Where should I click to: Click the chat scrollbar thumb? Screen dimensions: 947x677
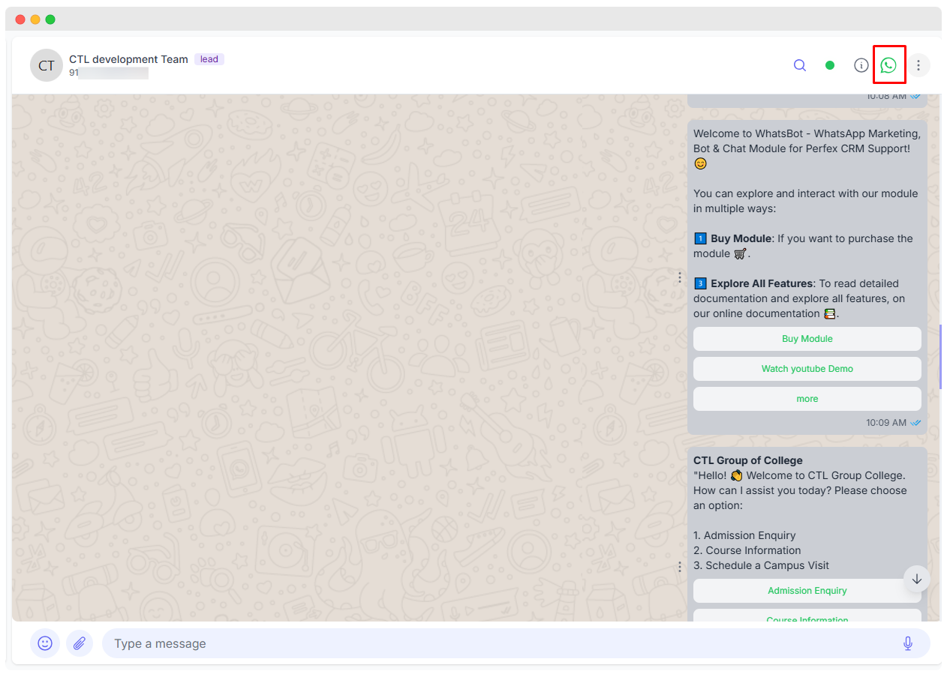click(x=940, y=357)
